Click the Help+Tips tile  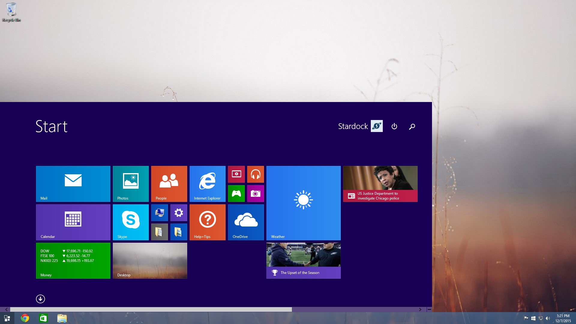(207, 222)
